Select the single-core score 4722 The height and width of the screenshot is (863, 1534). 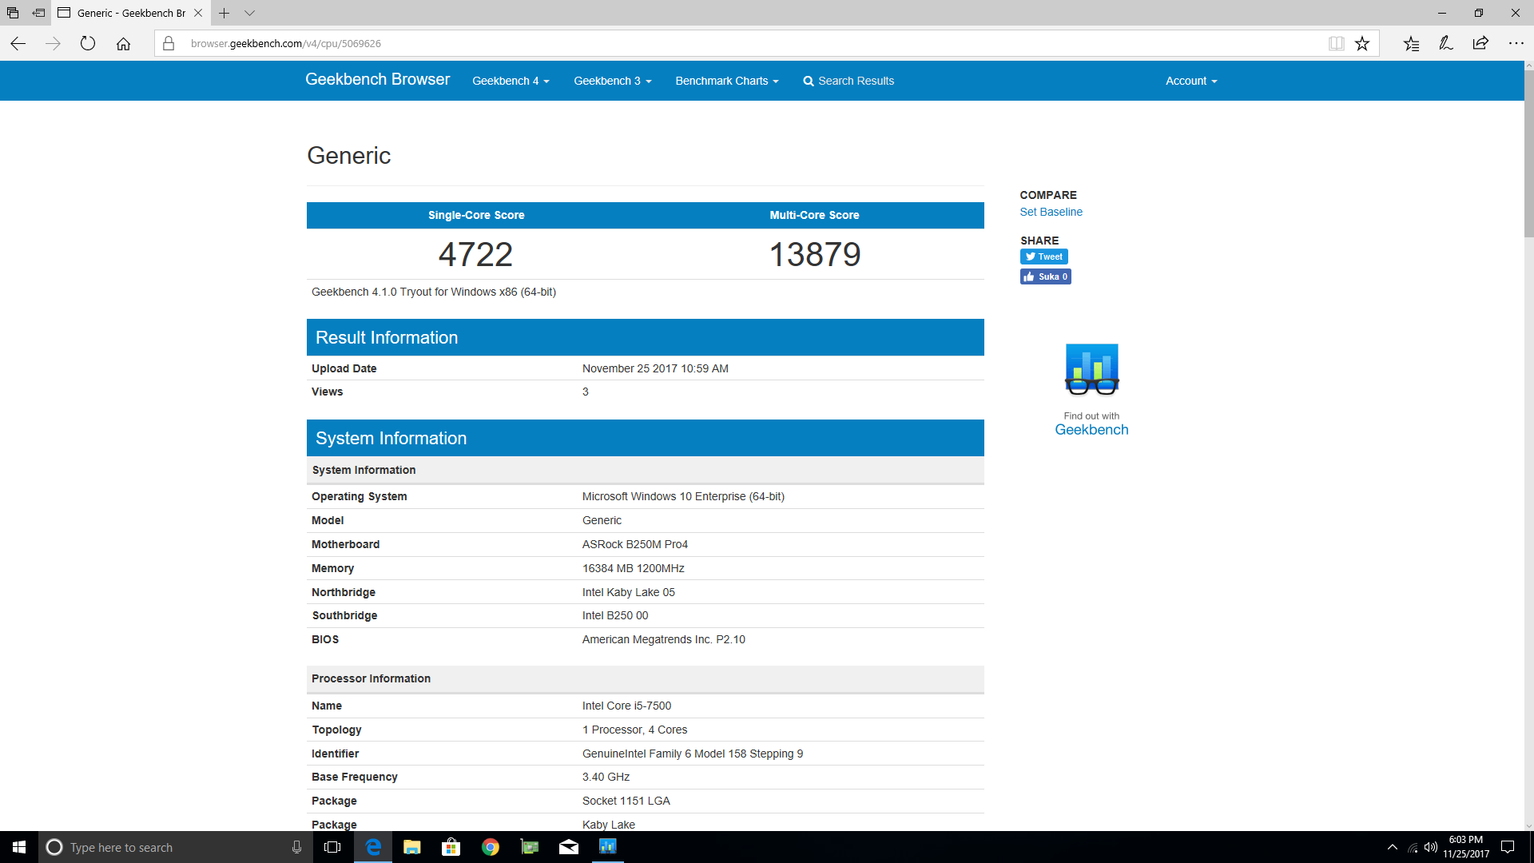point(475,255)
